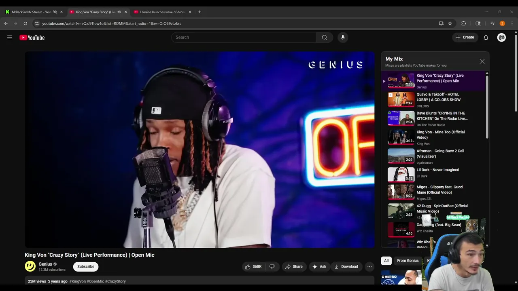This screenshot has height=291, width=518.
Task: Unmute the MrBackPackN Stream tab
Action: pos(55,12)
